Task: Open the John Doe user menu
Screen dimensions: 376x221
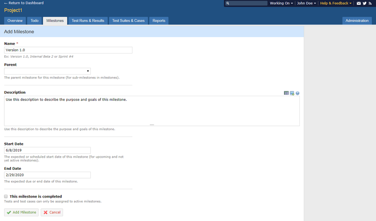Action: (306, 3)
